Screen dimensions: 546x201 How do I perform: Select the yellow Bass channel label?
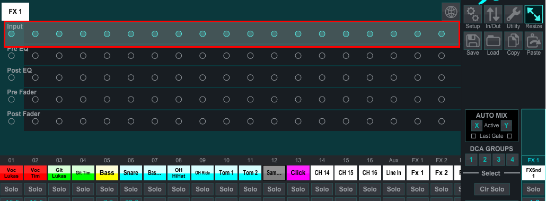pyautogui.click(x=107, y=173)
